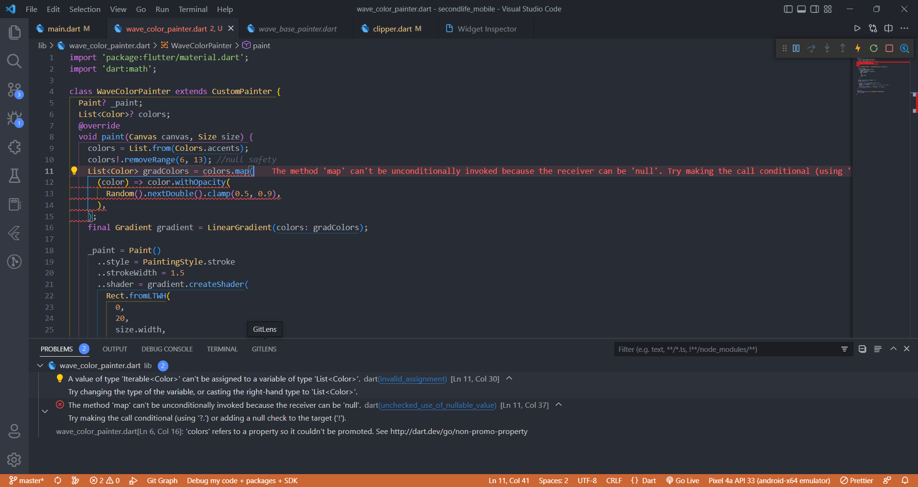Stop the debug session
Screen dimensions: 918x487
[x=889, y=48]
